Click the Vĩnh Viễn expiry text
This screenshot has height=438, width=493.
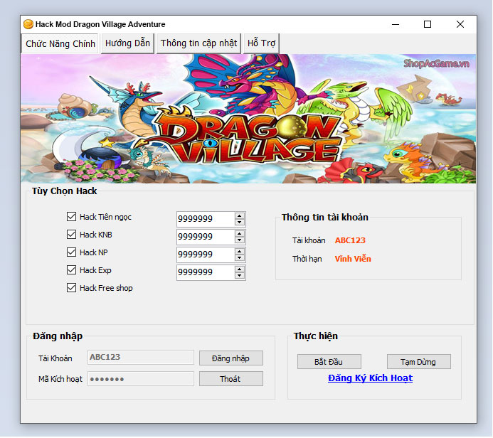[353, 259]
